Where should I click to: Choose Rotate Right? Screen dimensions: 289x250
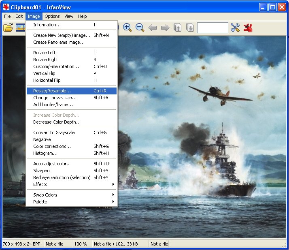click(72, 60)
